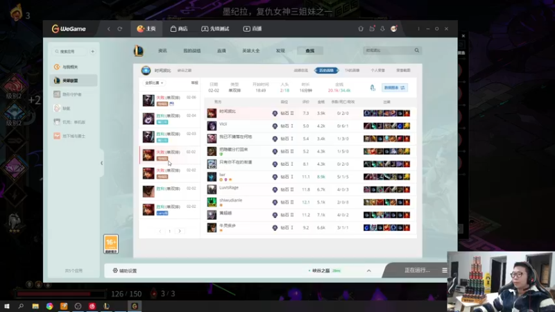Click the first item icon in LuvIsRage's row

tap(367, 189)
